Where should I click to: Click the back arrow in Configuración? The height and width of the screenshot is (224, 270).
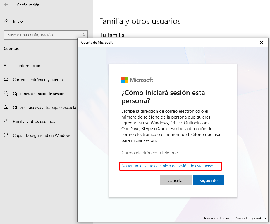(x=6, y=5)
